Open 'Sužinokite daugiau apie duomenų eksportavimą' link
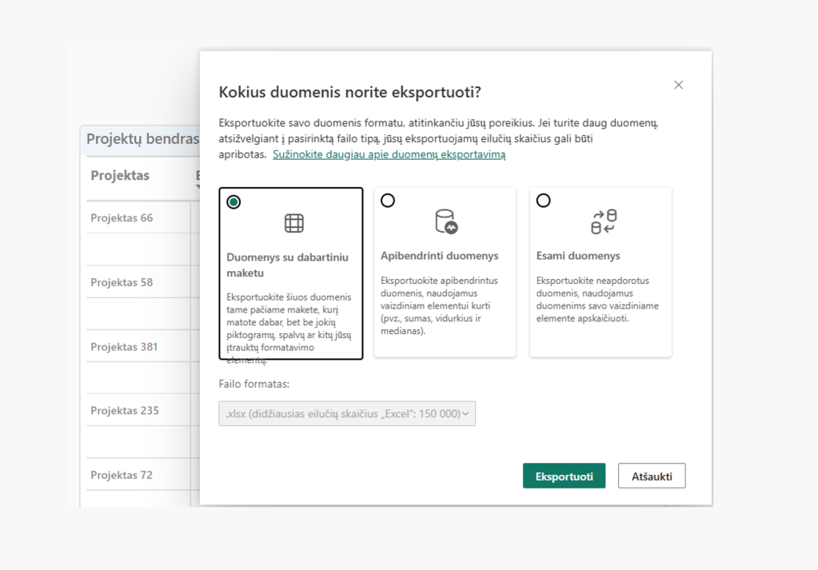This screenshot has height=570, width=818. [389, 154]
